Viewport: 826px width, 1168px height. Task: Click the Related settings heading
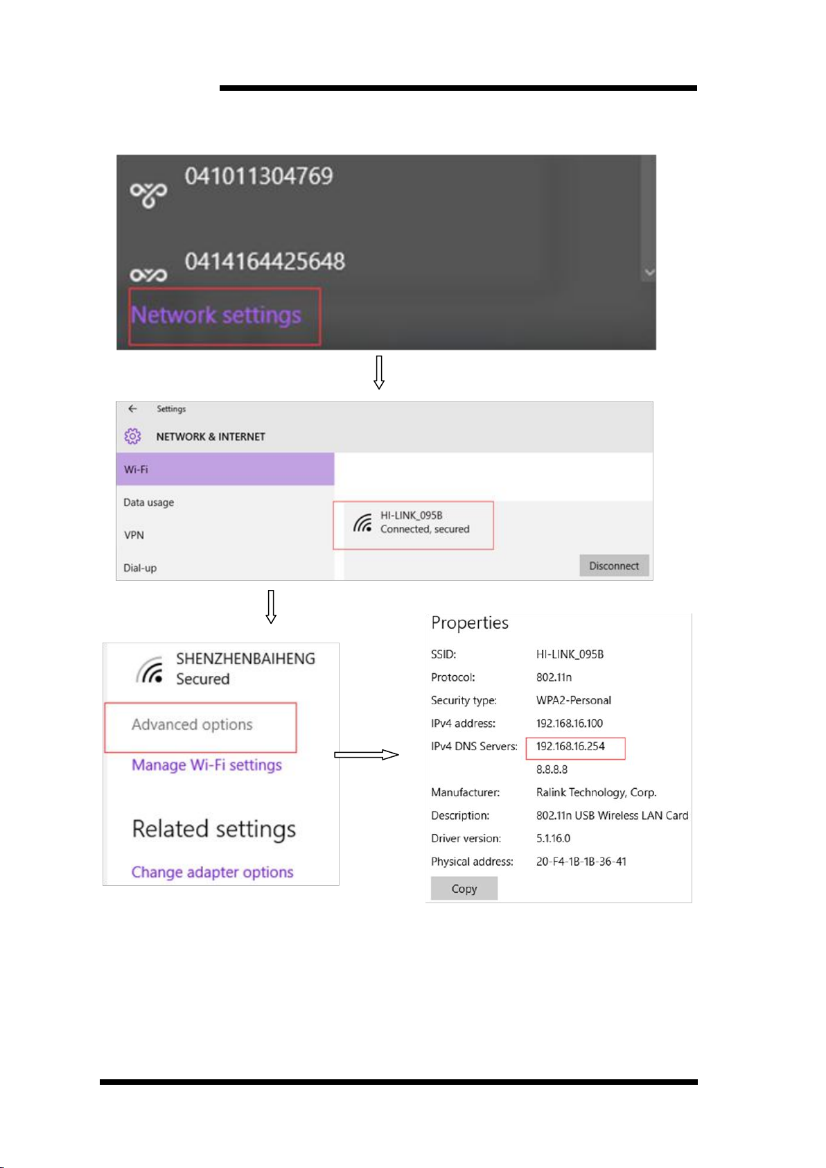[x=214, y=829]
